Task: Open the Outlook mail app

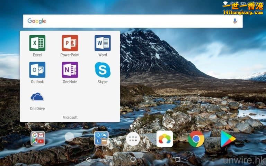Action: (x=37, y=70)
